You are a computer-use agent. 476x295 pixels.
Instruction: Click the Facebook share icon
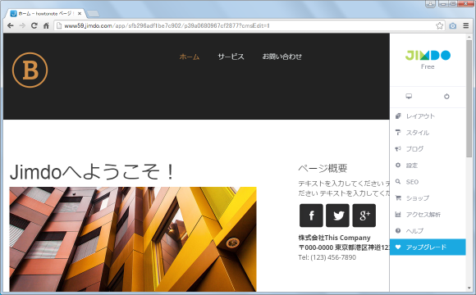point(311,216)
